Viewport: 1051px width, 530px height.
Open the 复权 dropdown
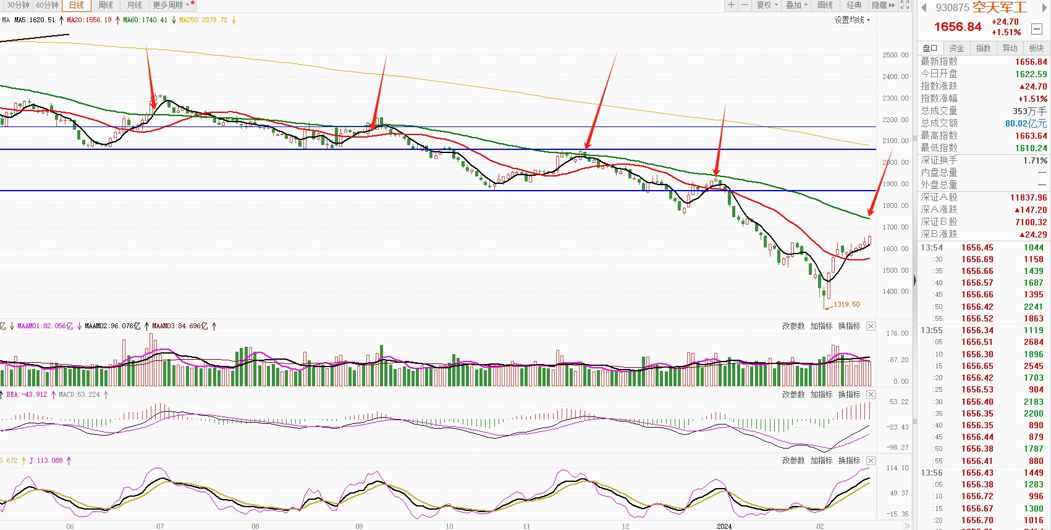click(x=767, y=5)
